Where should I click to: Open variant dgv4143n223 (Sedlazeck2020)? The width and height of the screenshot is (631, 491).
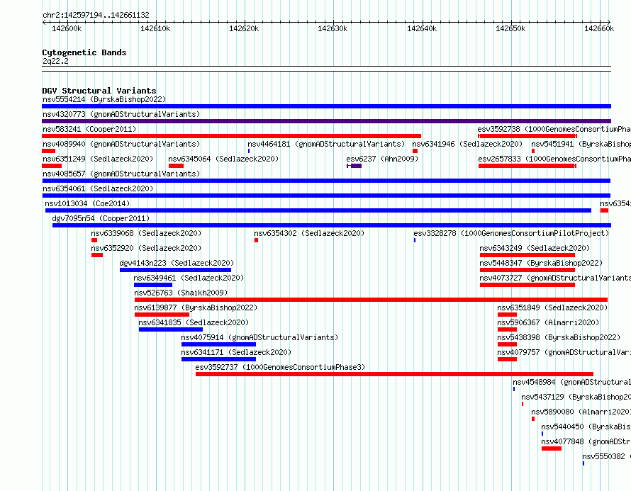tap(177, 263)
